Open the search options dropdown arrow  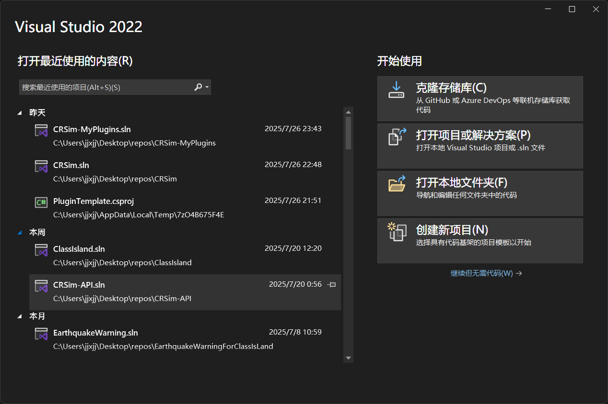tap(207, 87)
